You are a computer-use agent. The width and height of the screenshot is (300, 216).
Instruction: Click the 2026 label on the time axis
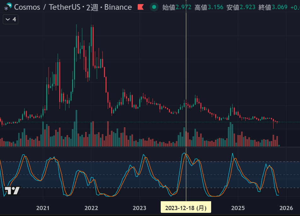(x=286, y=208)
